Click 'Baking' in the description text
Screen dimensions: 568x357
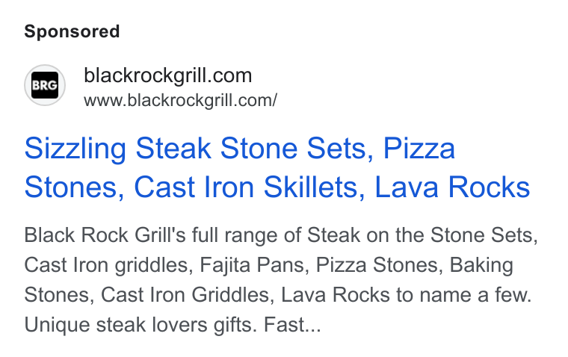pos(481,266)
